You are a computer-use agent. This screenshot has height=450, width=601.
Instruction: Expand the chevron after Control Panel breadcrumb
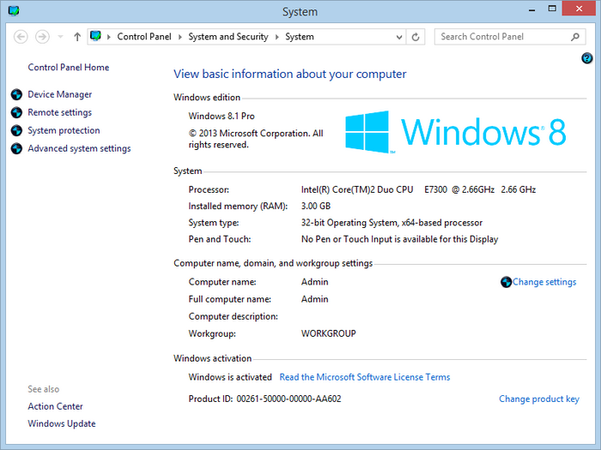click(179, 37)
